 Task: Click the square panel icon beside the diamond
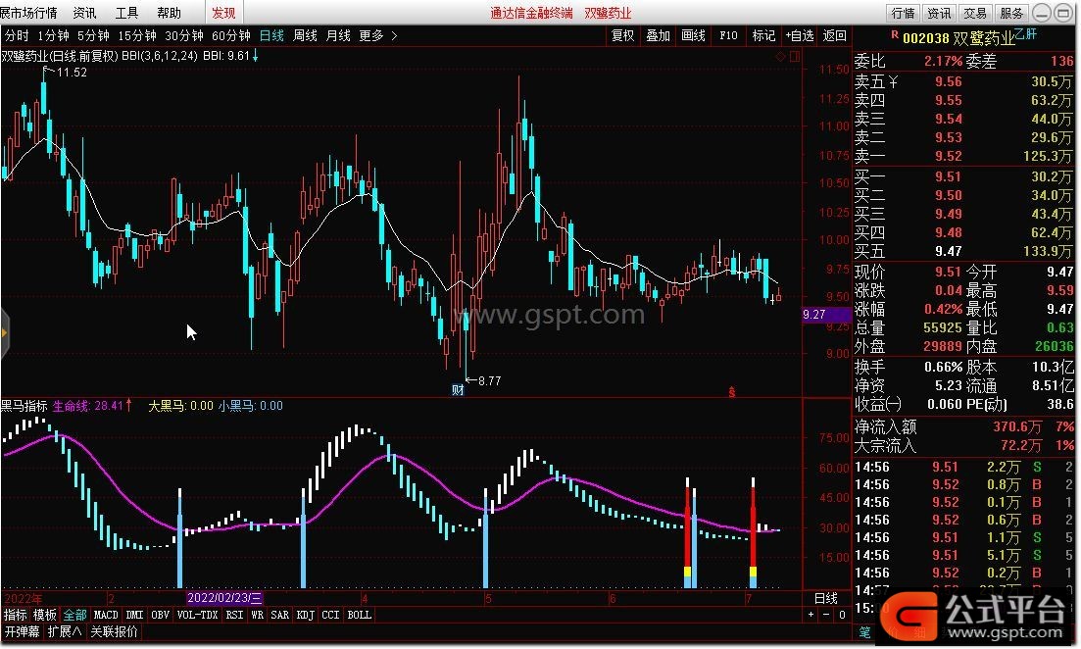tap(794, 57)
